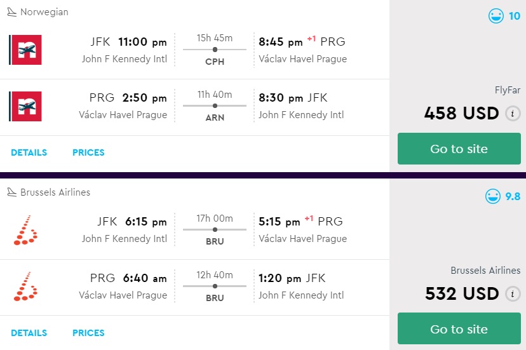The height and width of the screenshot is (350, 526).
Task: Click info icon next to 532 USD
Action: [512, 294]
